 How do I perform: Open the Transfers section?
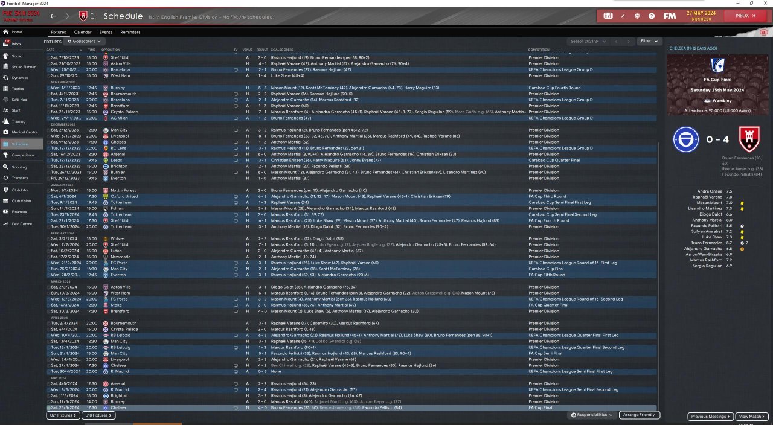[19, 177]
